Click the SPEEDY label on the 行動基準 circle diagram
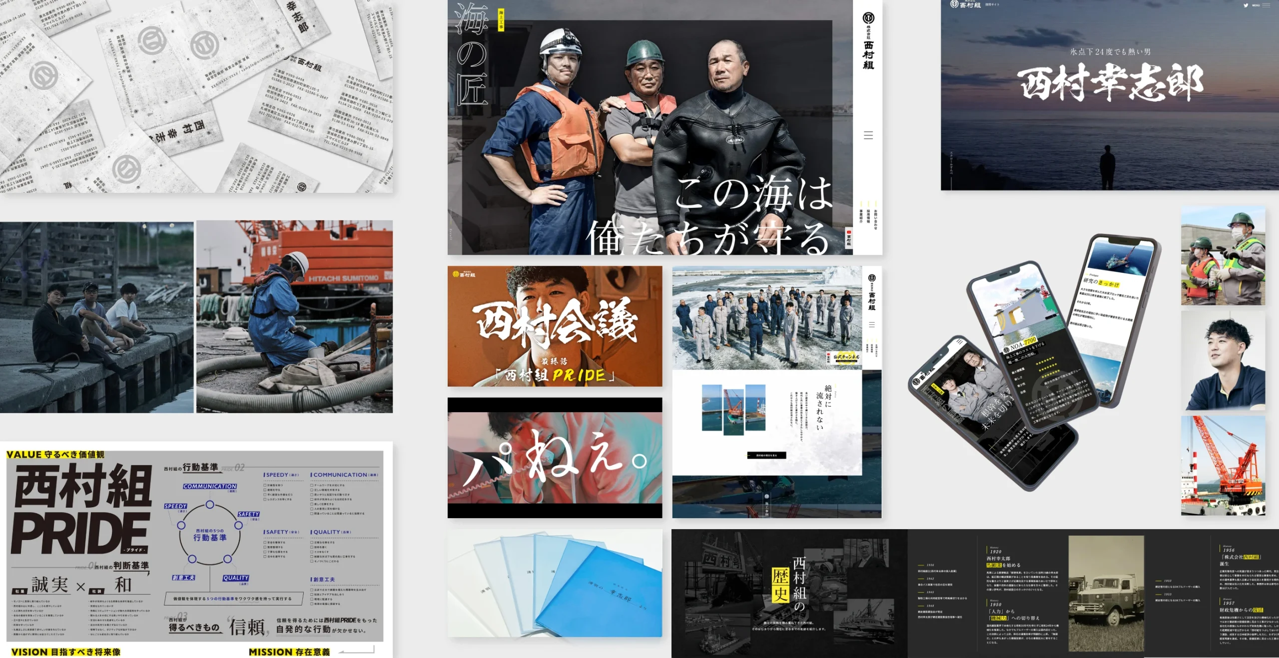The height and width of the screenshot is (658, 1279). coord(175,506)
